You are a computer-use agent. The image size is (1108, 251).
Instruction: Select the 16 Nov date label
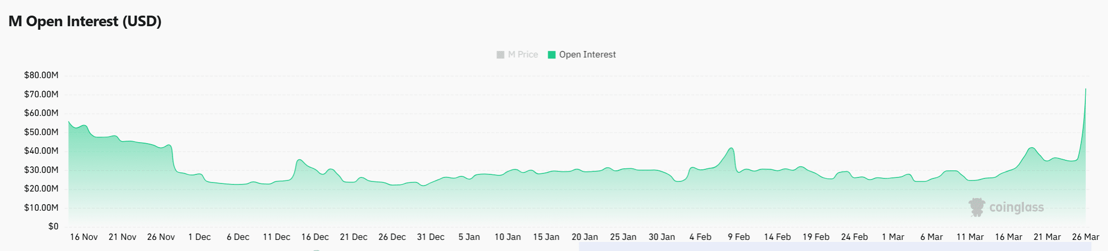pos(84,237)
